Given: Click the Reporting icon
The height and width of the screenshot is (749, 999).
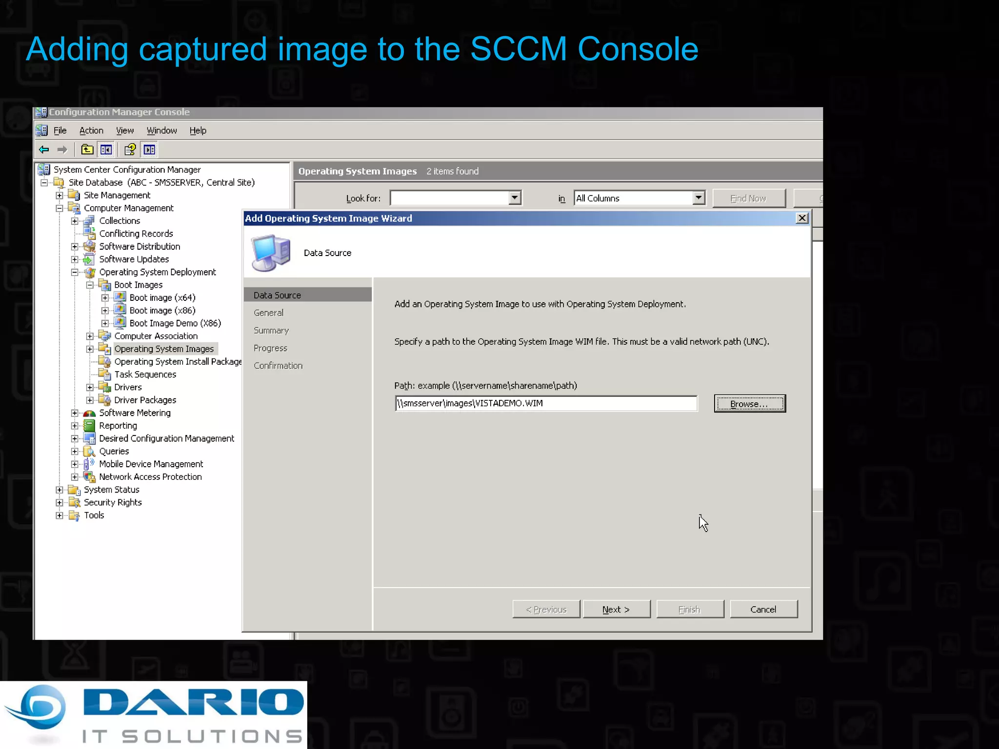Looking at the screenshot, I should (x=89, y=426).
